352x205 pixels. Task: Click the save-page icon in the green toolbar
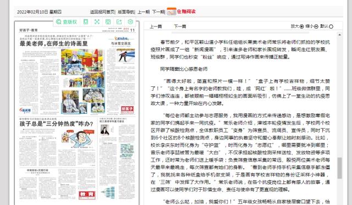click(108, 22)
